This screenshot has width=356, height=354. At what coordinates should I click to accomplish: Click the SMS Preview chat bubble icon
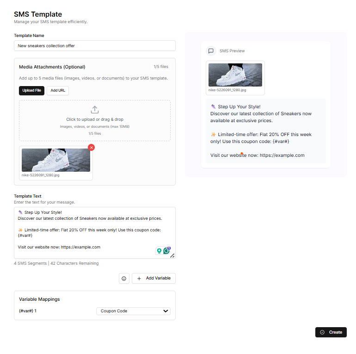click(211, 51)
